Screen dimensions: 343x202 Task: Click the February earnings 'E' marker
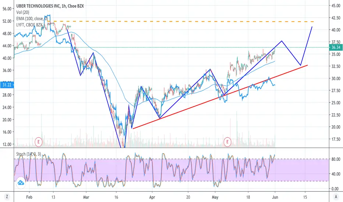[x=39, y=142]
